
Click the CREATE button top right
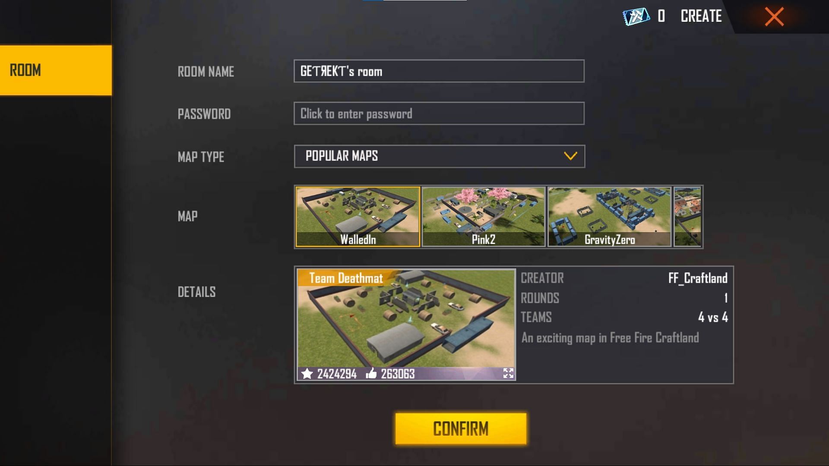click(x=702, y=16)
